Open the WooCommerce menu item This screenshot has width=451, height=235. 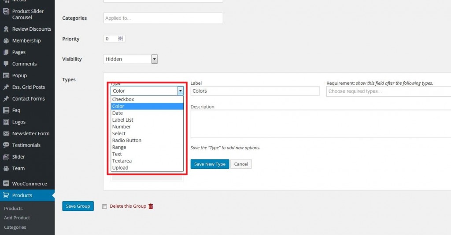coord(27,184)
